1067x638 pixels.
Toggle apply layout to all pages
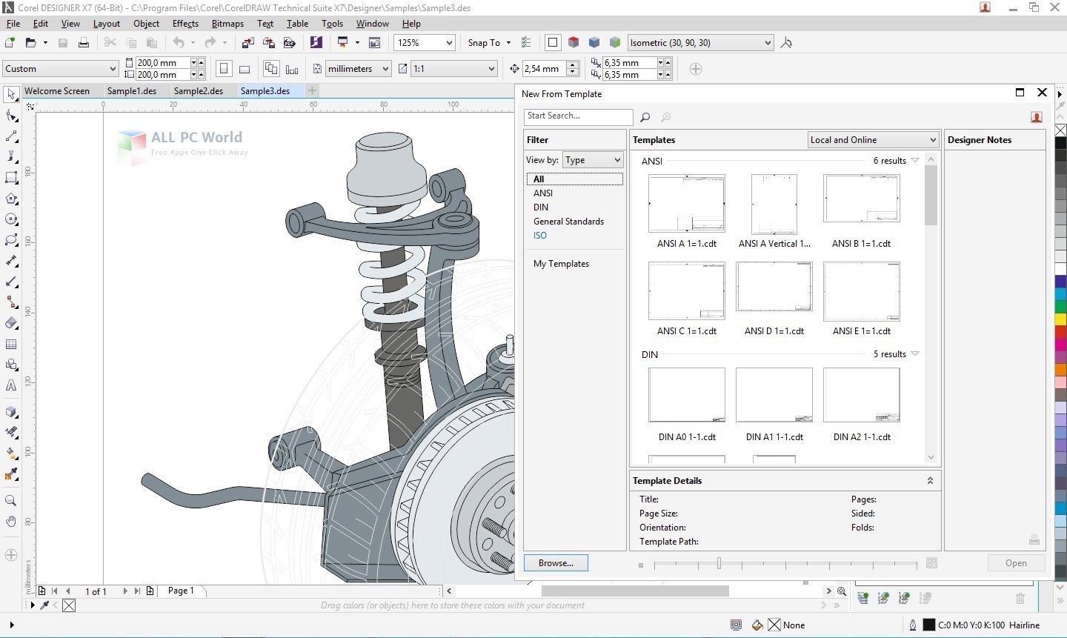271,69
